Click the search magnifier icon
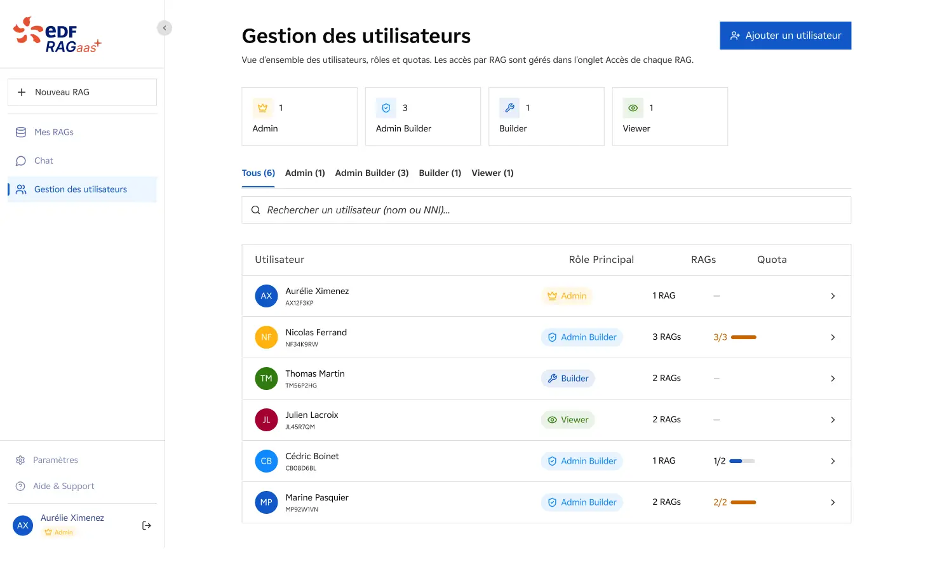This screenshot has width=928, height=564. click(x=255, y=210)
